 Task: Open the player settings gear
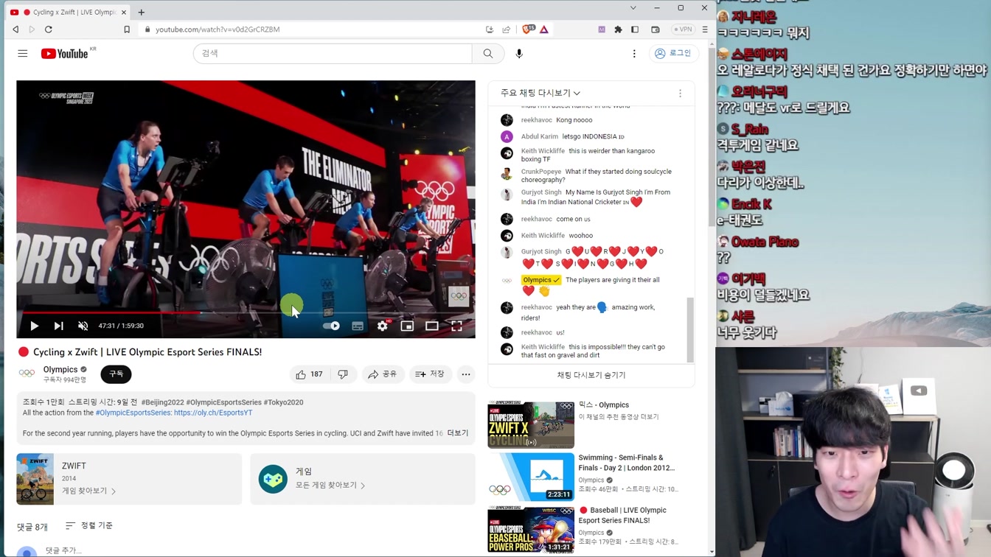pyautogui.click(x=383, y=326)
